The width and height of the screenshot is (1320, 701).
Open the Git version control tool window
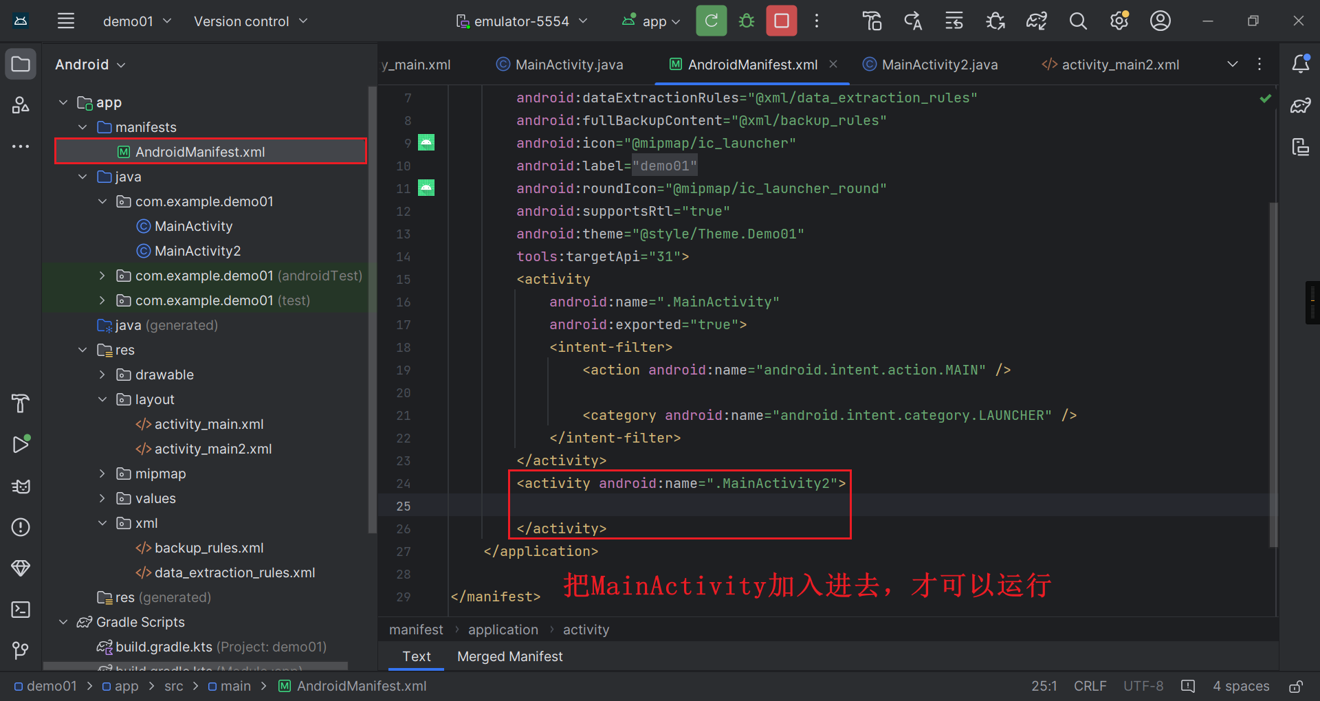tap(21, 650)
